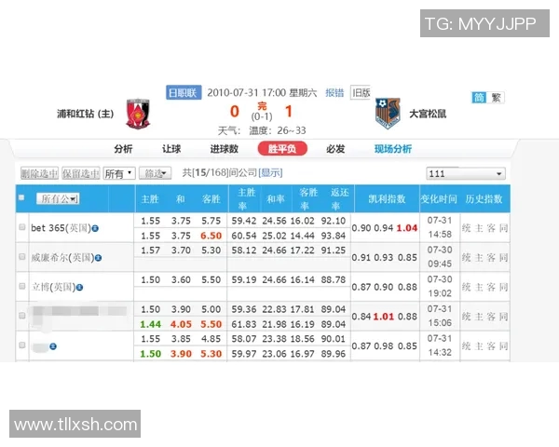Click the 日职联 league badge
Image resolution: width=559 pixels, height=447 pixels.
[183, 92]
